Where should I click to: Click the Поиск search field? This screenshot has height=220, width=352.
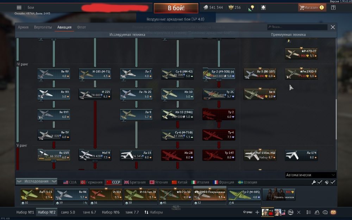297,27
